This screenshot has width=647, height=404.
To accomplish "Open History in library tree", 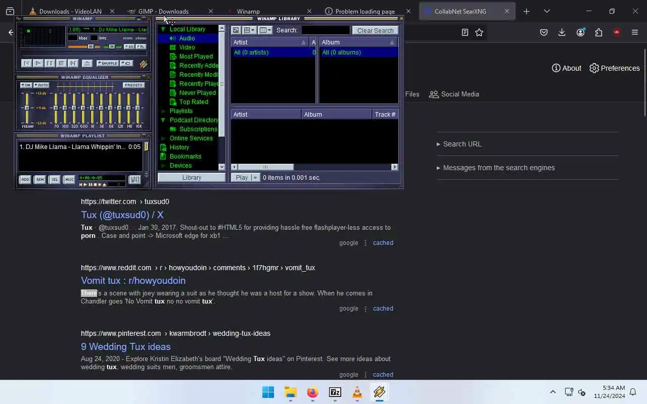I will pos(179,147).
